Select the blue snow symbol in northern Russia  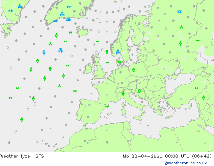(179, 12)
